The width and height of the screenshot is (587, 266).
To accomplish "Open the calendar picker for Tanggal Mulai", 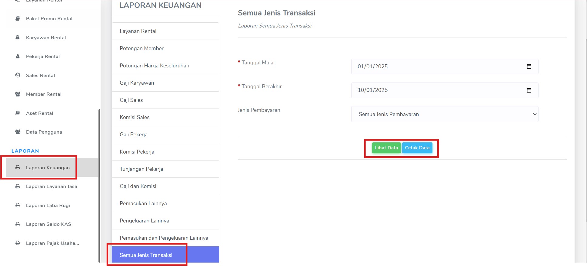I will pyautogui.click(x=529, y=66).
